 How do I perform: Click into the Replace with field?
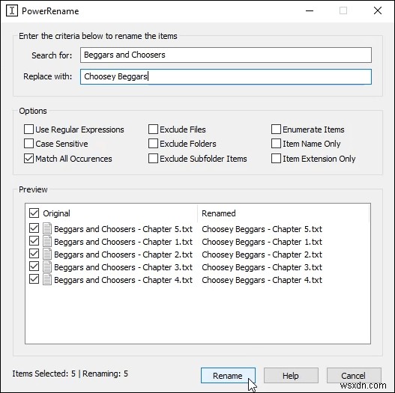click(226, 76)
